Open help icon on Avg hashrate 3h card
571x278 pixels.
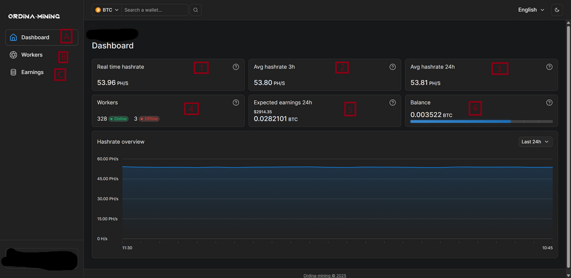[392, 67]
